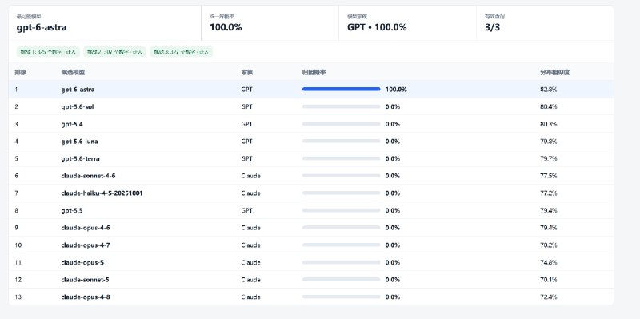Click the Claude family cell for claude-sonnet-4-6
This screenshot has height=319, width=640.
pyautogui.click(x=250, y=176)
